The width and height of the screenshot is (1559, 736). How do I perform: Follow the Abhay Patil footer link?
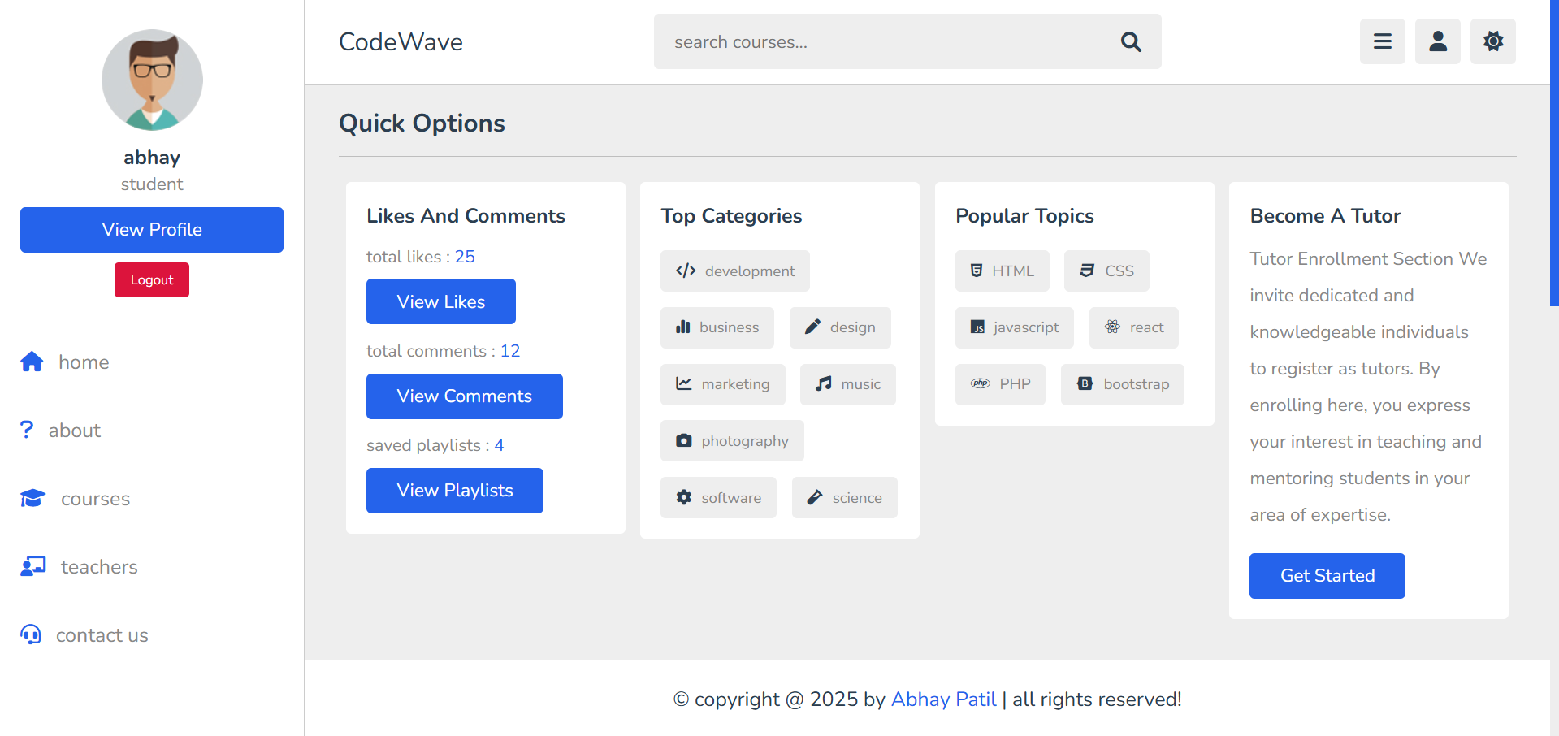pos(943,699)
